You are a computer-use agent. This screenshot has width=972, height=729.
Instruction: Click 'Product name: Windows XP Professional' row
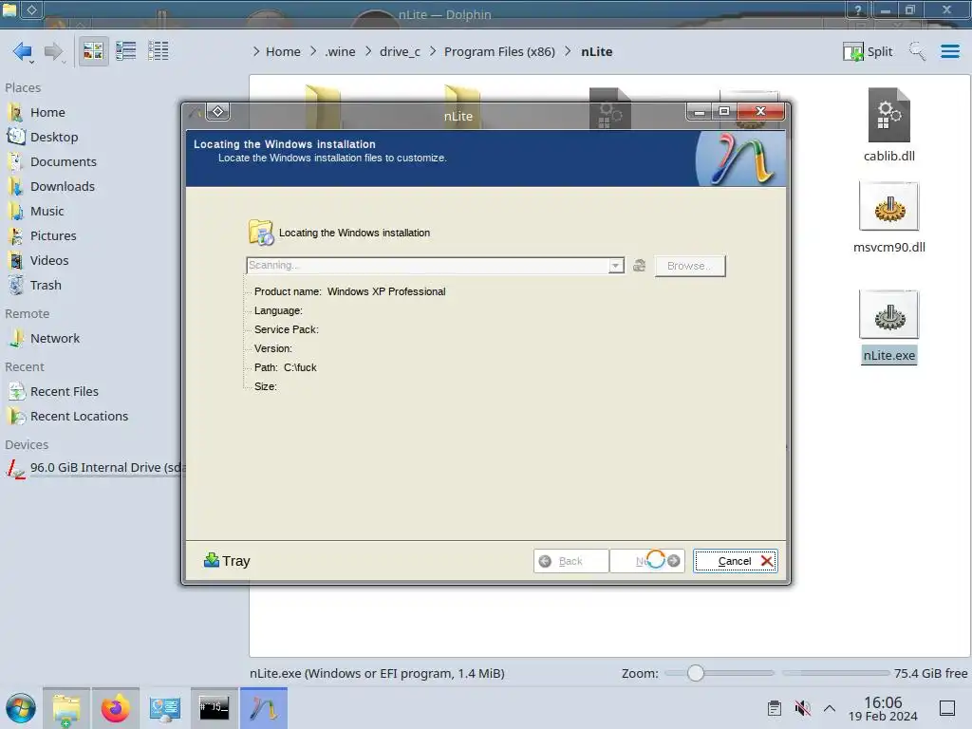[349, 291]
